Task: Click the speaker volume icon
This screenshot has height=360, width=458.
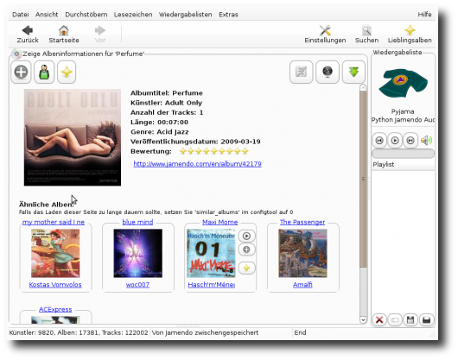Action: [426, 141]
